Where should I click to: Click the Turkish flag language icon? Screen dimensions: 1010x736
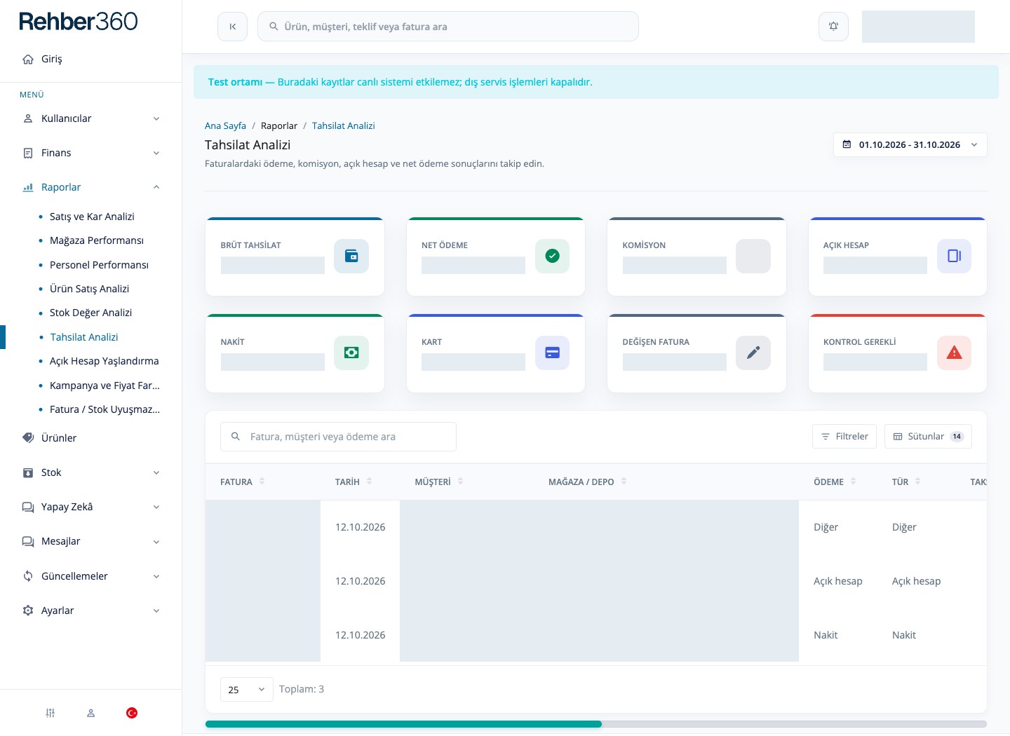(x=132, y=713)
